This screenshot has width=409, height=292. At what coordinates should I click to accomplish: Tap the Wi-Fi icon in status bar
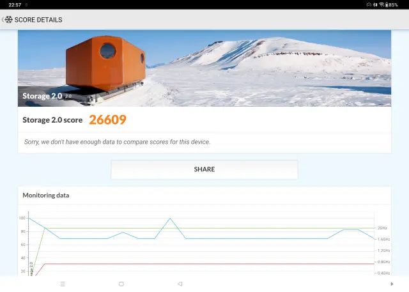coord(381,4)
